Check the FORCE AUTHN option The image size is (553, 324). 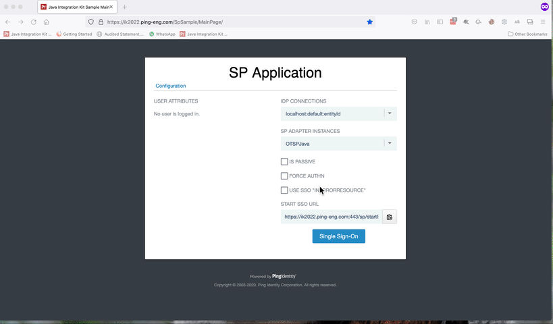click(x=284, y=176)
